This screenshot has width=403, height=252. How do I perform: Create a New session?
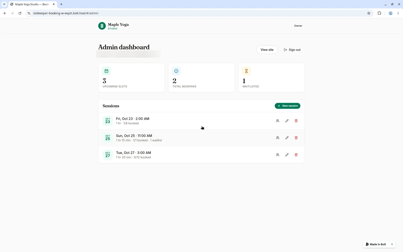click(287, 106)
